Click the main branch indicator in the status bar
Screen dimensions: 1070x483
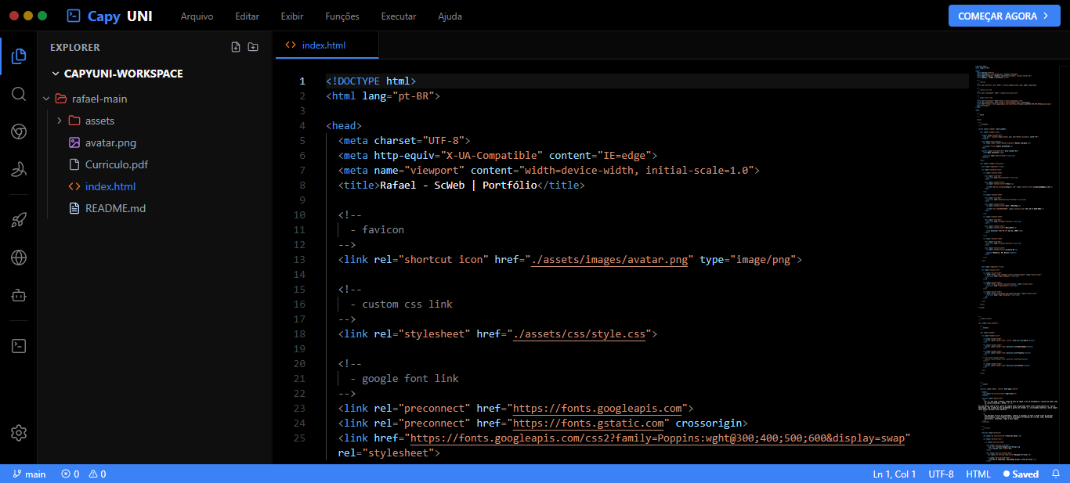point(30,474)
